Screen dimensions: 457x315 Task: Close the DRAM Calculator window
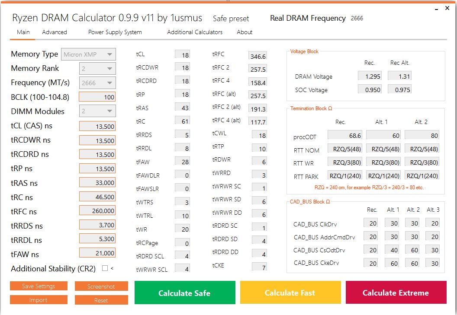[x=447, y=8]
